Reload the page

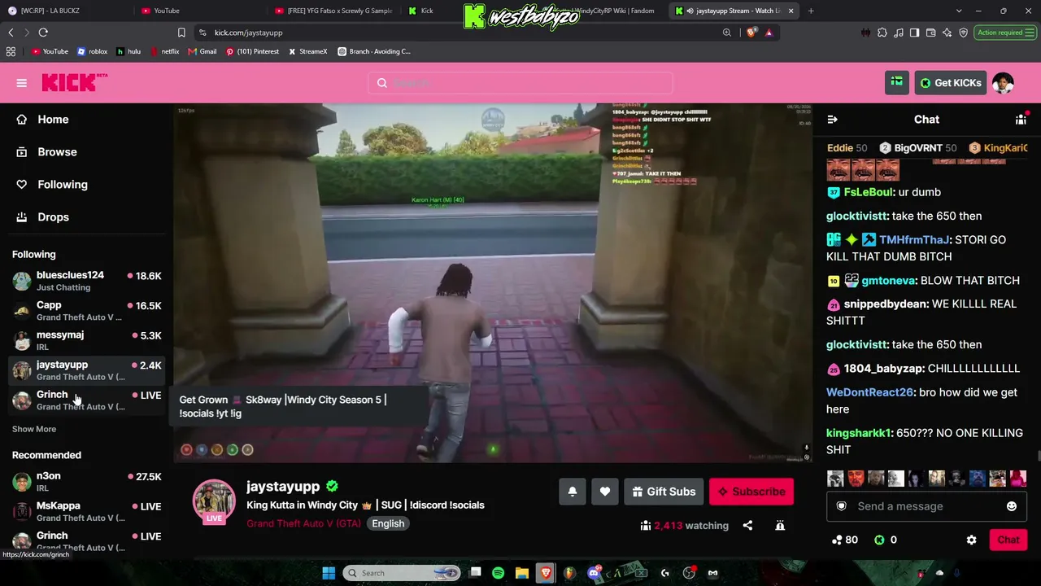pyautogui.click(x=43, y=33)
